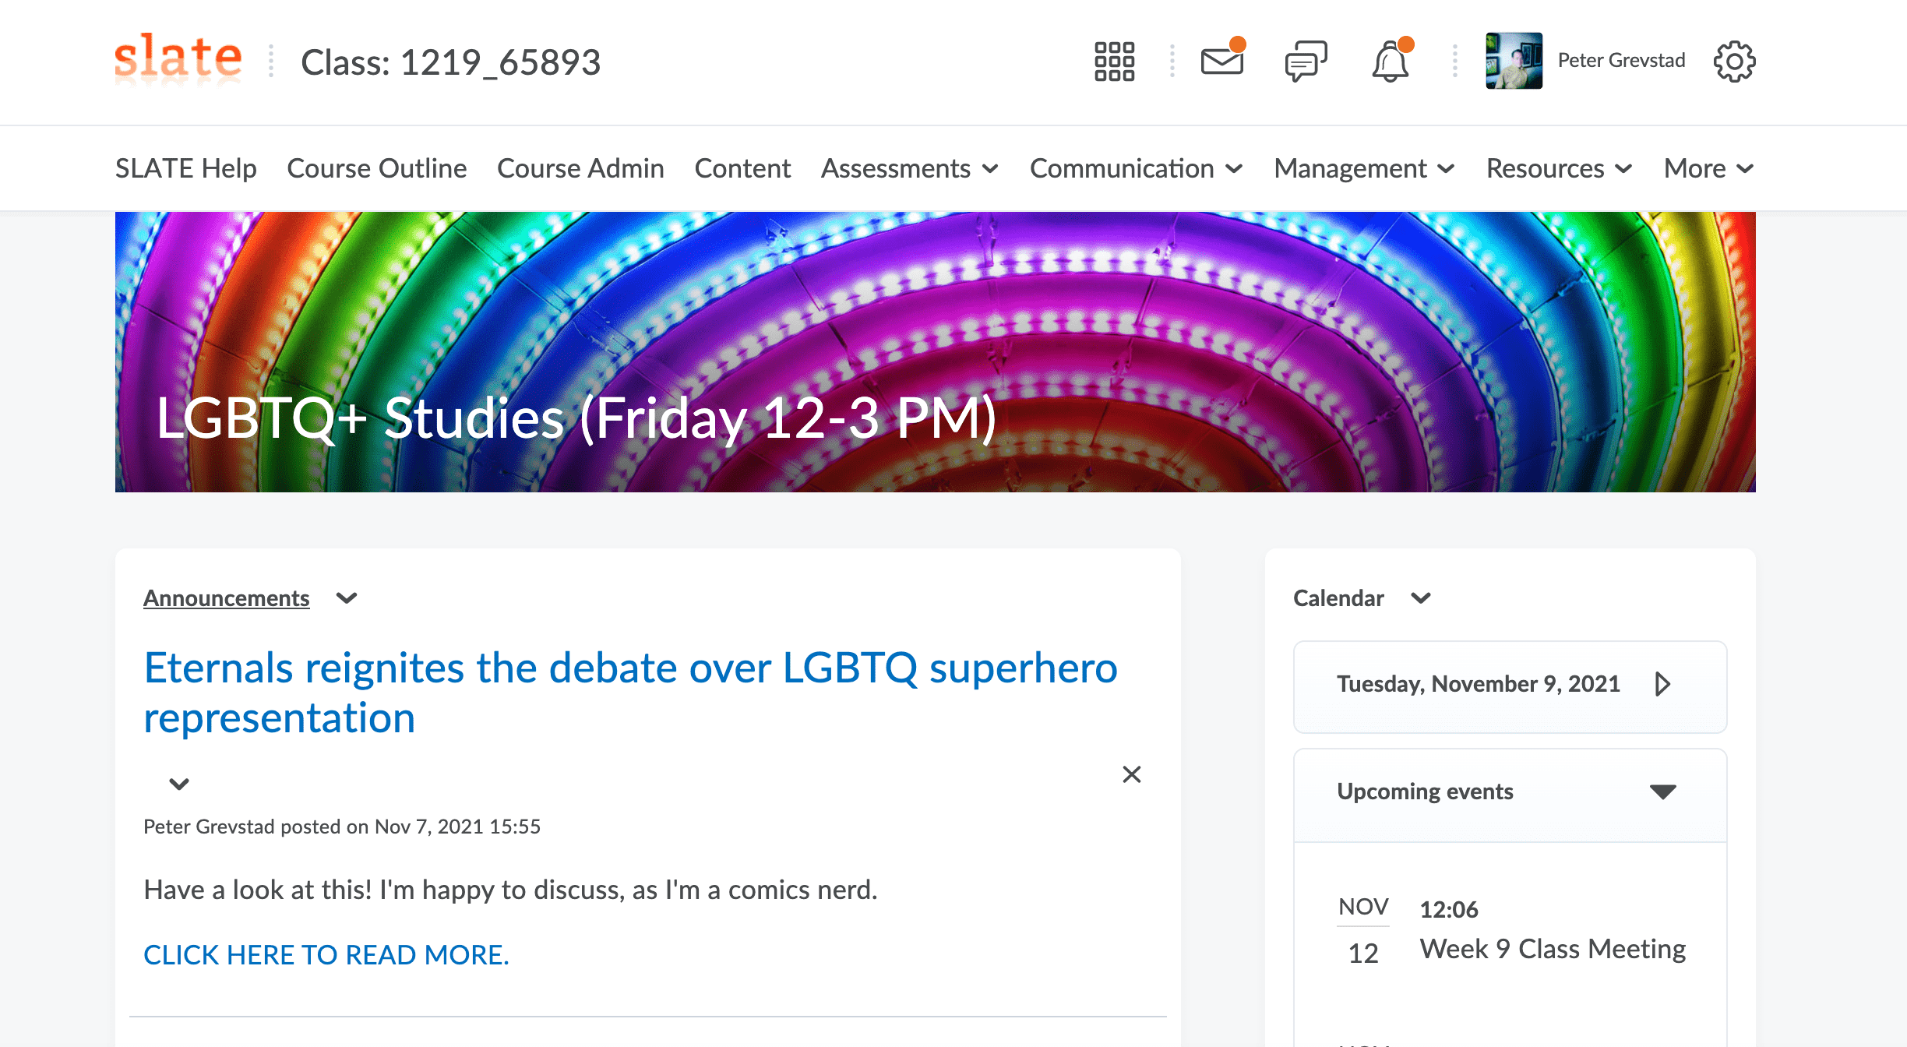Expand the Upcoming events dropdown
The width and height of the screenshot is (1907, 1047).
tap(1664, 791)
